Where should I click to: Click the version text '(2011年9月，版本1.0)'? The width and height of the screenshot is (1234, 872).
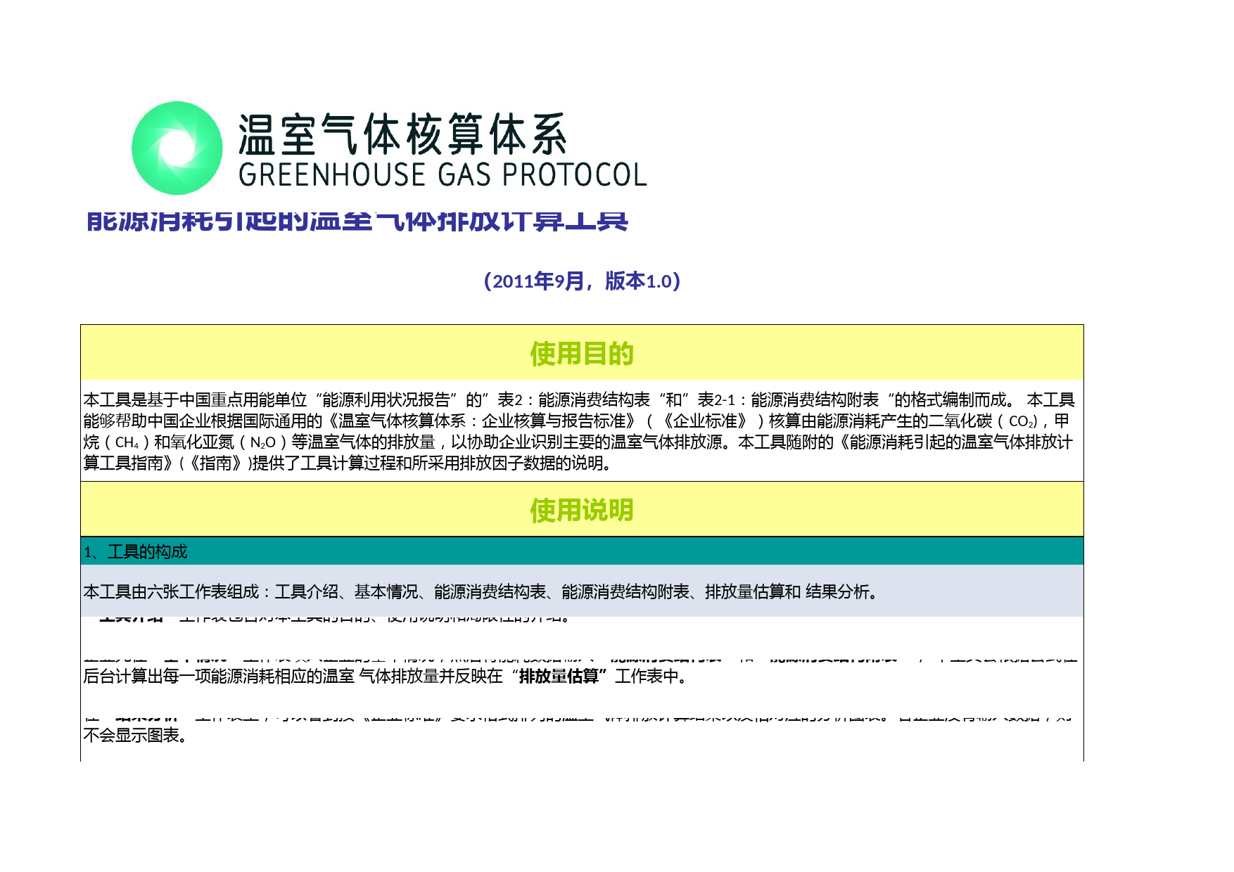coord(583,281)
